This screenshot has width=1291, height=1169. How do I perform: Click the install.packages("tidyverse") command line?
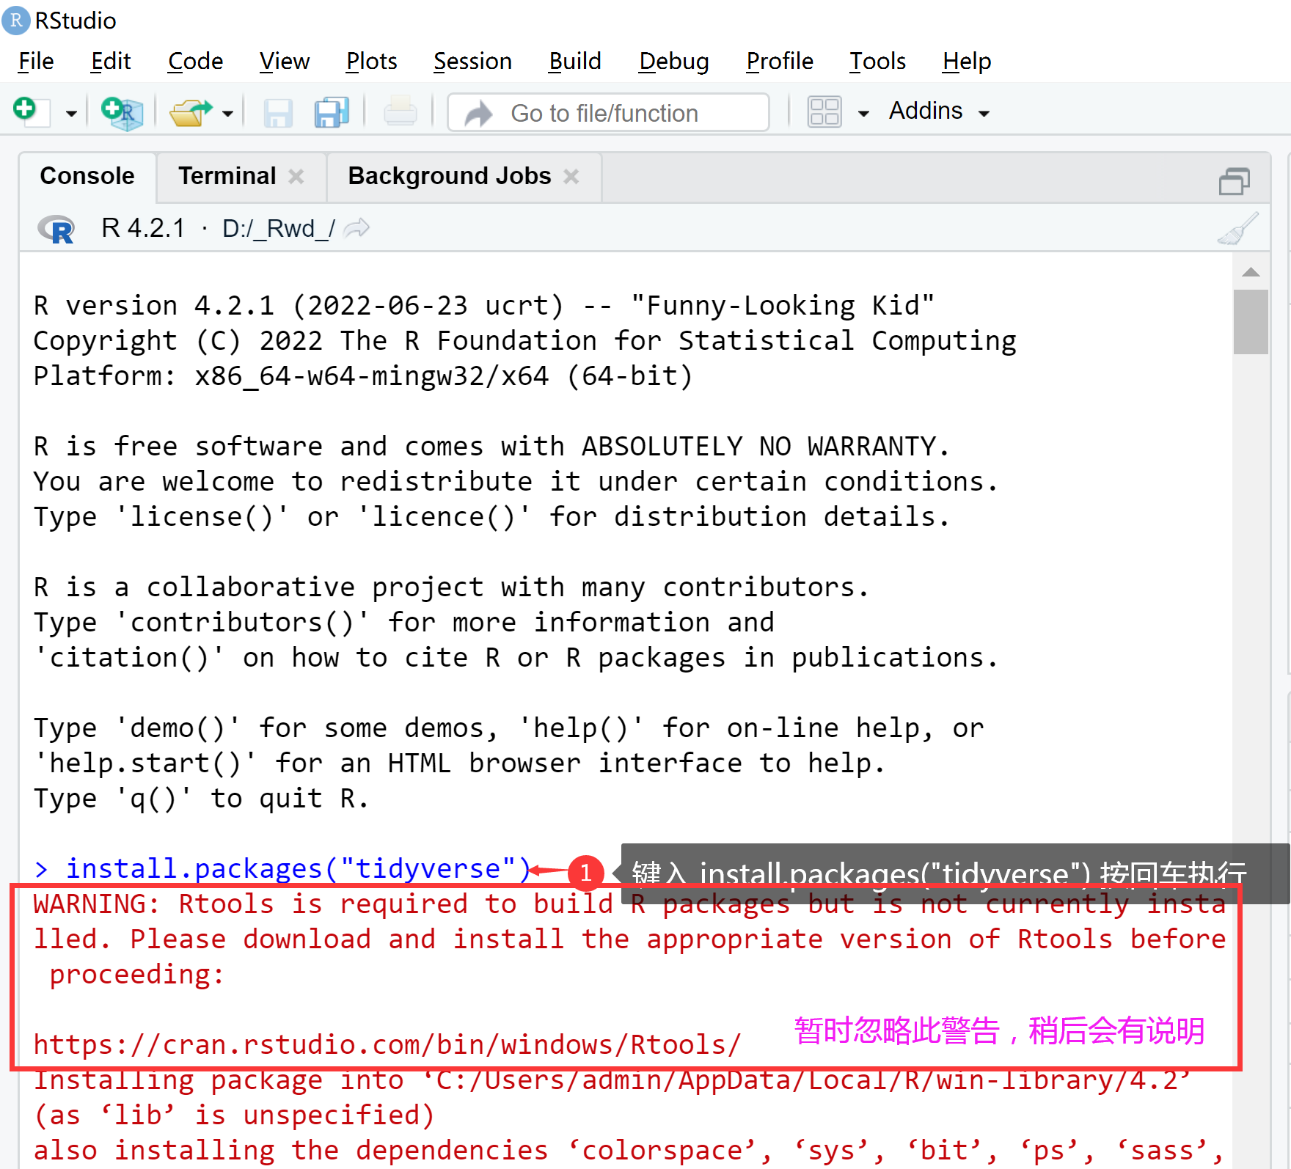coord(282,868)
